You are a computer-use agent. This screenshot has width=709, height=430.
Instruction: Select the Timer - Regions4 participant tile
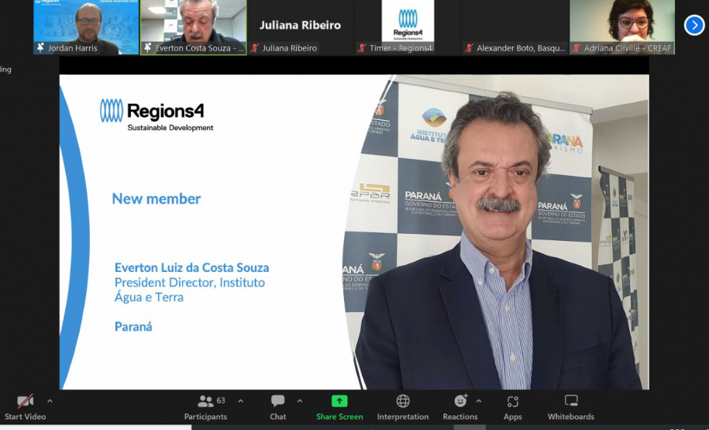[x=408, y=26]
